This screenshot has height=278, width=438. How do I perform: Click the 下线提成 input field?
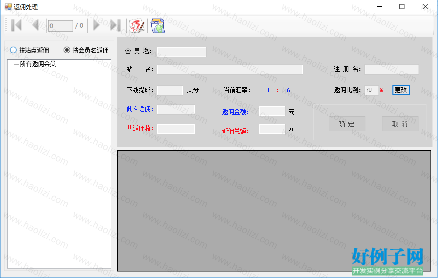[x=170, y=90]
